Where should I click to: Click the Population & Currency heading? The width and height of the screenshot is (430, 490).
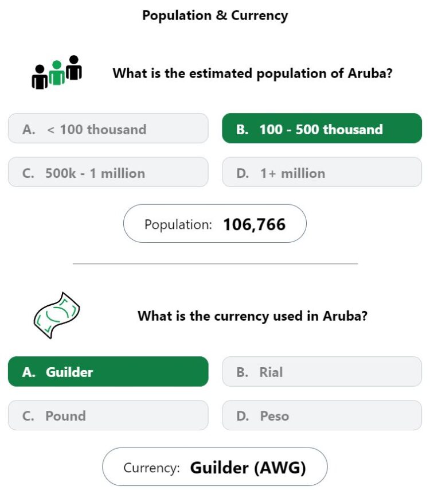(x=215, y=15)
